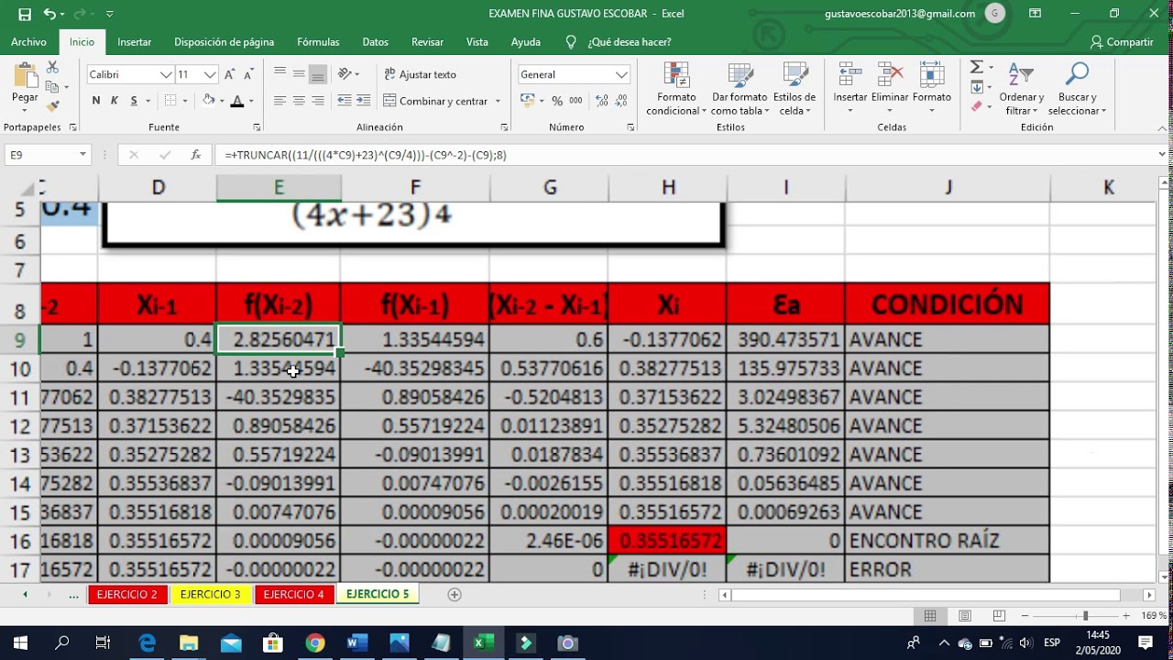Increase decimal places icon
This screenshot has height=660, width=1173.
click(x=601, y=101)
